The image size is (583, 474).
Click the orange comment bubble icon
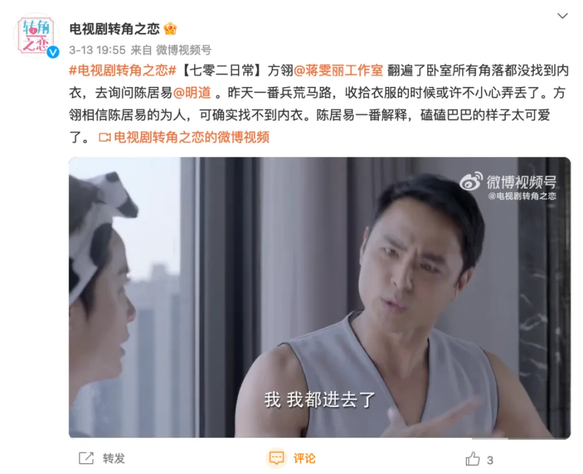tap(277, 458)
